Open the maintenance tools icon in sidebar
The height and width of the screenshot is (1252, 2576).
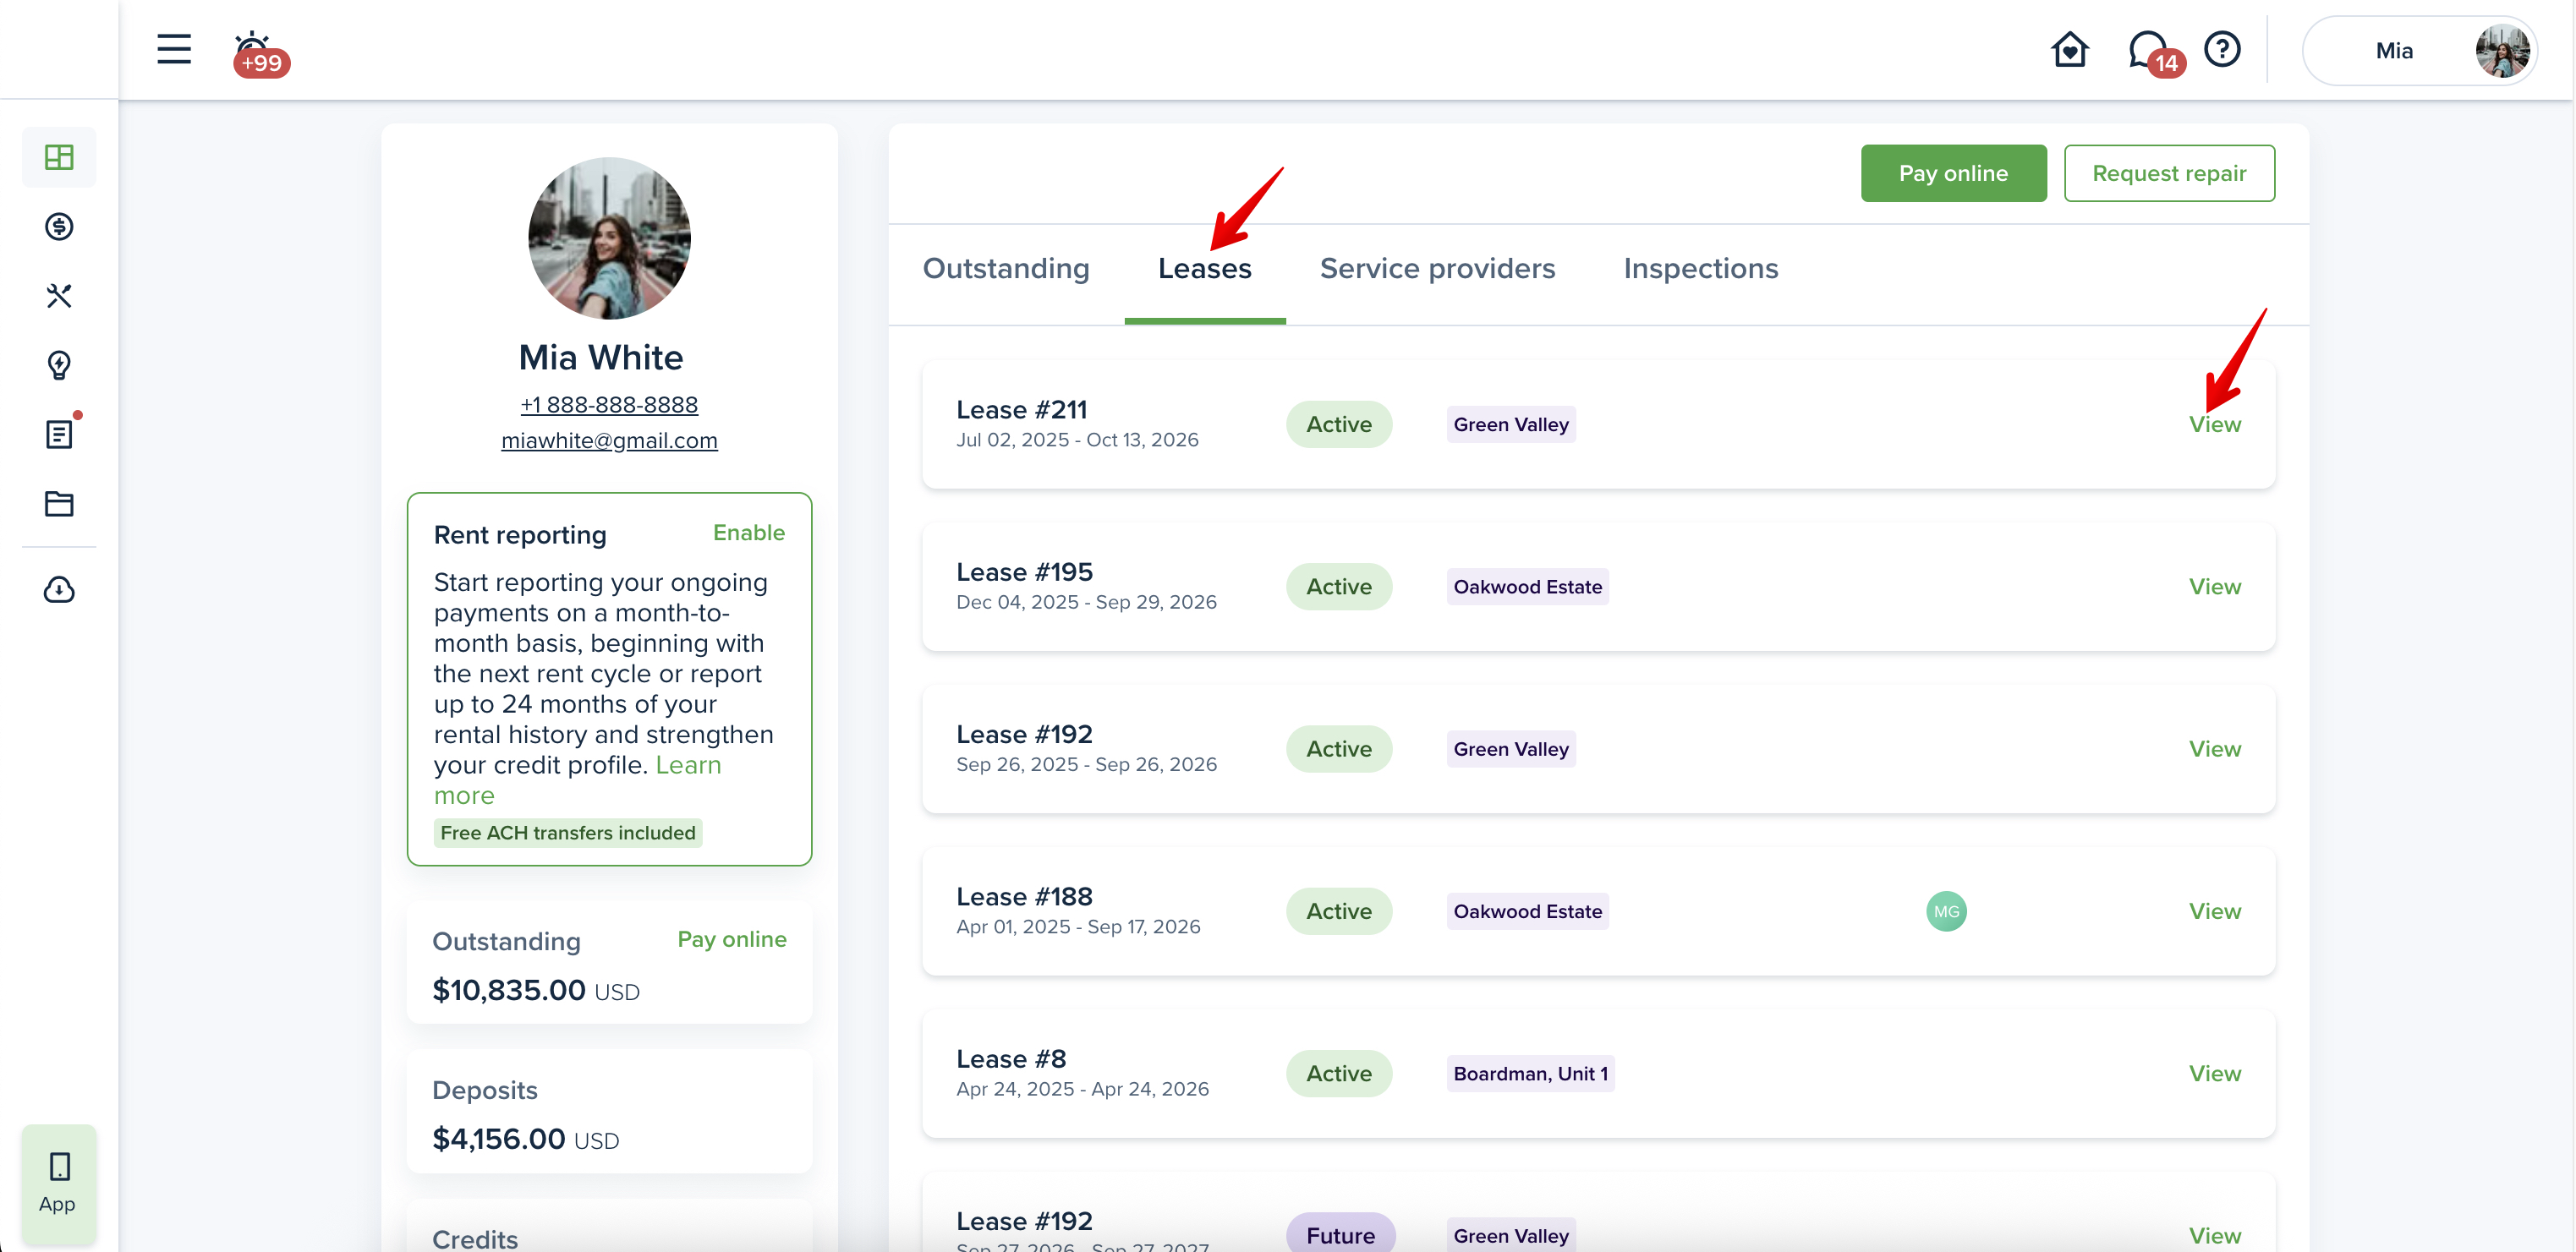[x=59, y=296]
